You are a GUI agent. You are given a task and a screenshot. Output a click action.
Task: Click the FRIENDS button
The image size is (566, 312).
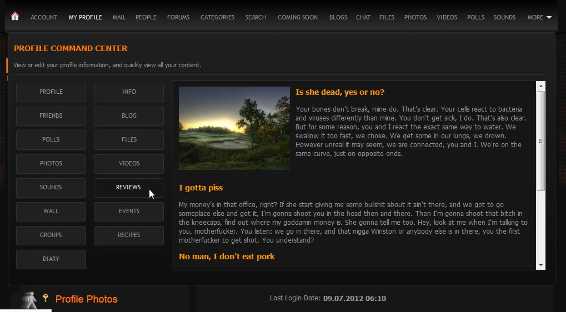51,116
